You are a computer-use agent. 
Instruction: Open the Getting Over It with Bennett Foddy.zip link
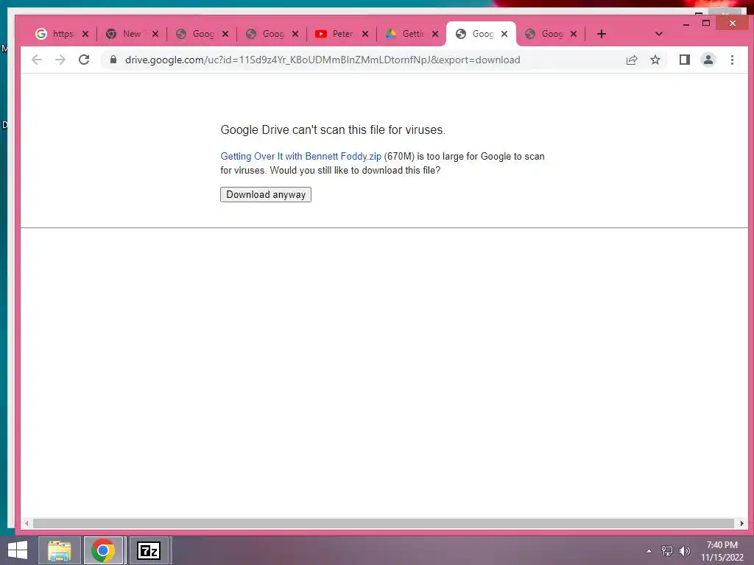tap(300, 156)
